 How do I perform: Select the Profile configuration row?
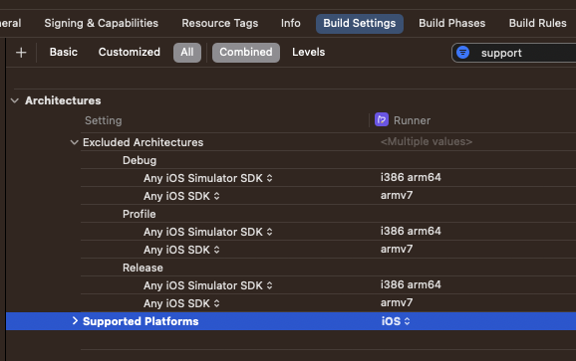tap(140, 214)
